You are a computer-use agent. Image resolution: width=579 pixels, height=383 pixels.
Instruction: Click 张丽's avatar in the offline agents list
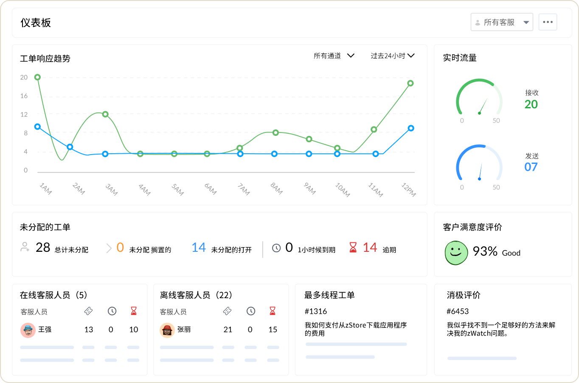click(x=167, y=329)
